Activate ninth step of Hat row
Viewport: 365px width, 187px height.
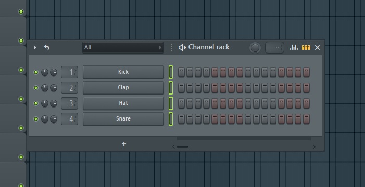pos(248,103)
